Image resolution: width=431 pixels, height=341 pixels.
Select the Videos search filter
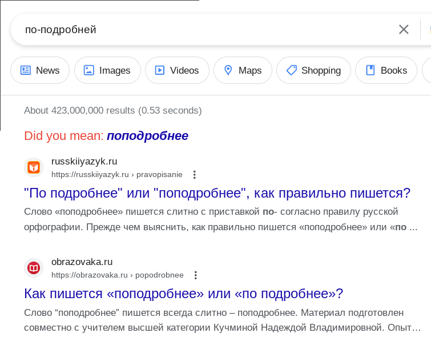[177, 70]
